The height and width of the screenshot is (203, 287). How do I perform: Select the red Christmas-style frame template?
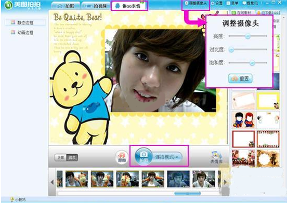coord(243,158)
